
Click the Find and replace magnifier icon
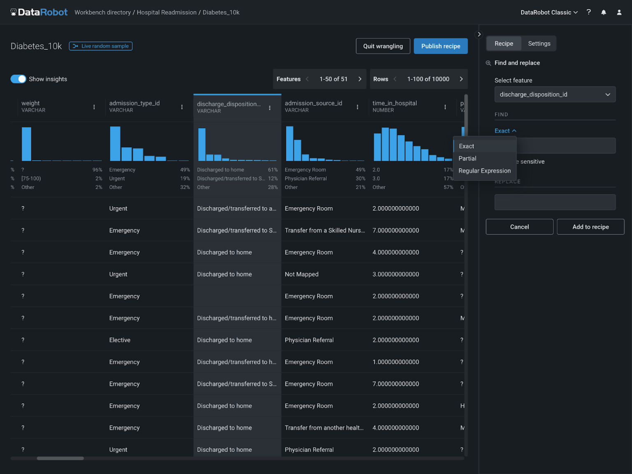(x=488, y=62)
